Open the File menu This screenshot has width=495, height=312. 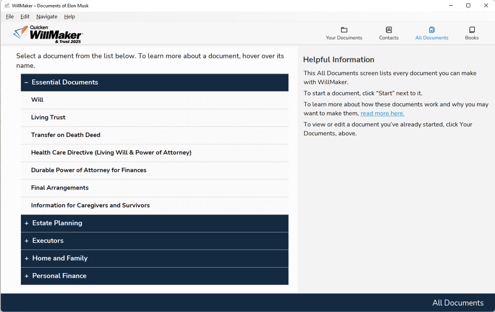click(10, 17)
